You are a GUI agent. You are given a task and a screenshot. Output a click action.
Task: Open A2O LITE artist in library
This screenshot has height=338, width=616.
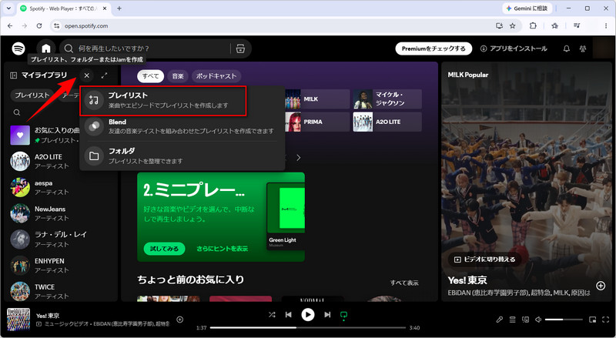coord(43,161)
